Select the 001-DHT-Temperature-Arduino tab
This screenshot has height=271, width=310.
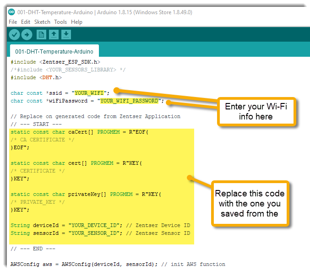(54, 51)
